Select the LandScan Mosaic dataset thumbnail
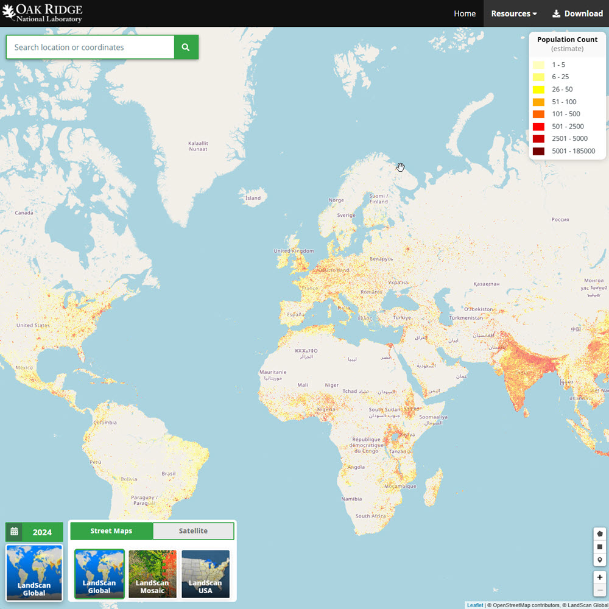Screen dimensions: 609x609 point(152,574)
